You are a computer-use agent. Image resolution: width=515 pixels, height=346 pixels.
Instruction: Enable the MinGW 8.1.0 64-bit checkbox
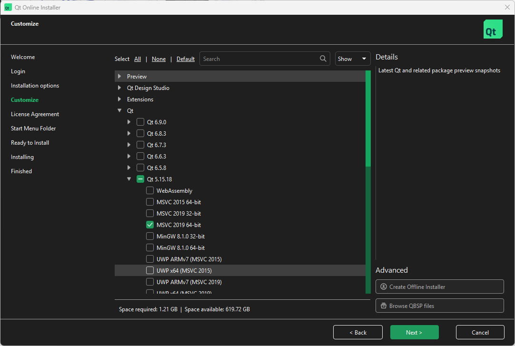click(x=150, y=248)
